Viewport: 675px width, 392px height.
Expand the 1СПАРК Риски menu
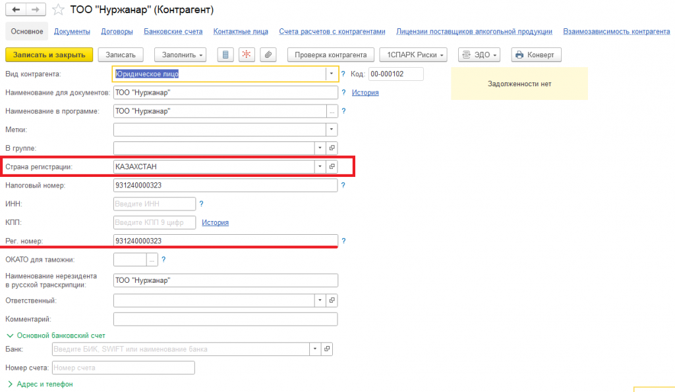click(x=413, y=55)
